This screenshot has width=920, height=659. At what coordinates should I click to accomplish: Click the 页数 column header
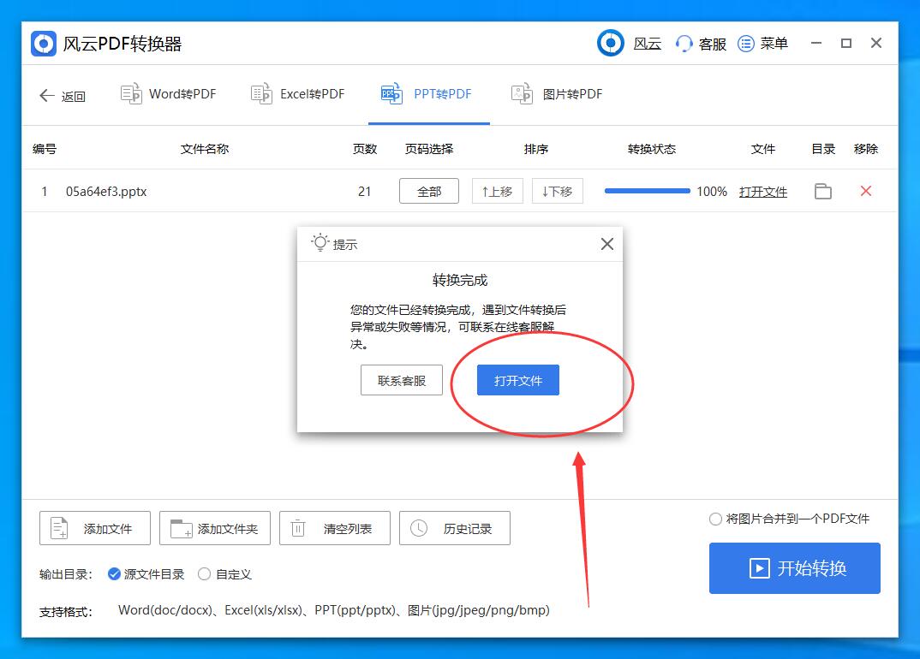click(364, 149)
